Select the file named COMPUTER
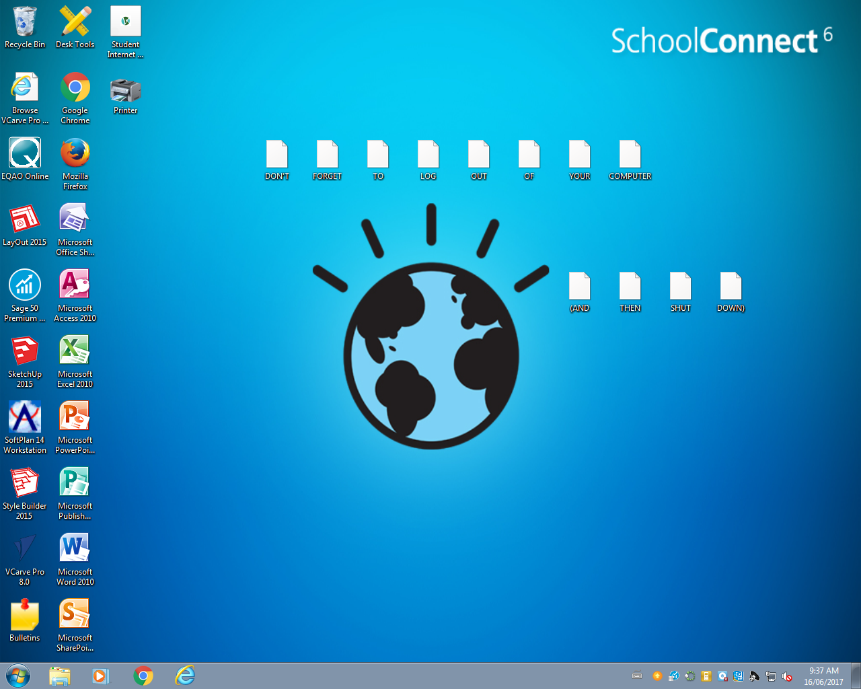Image resolution: width=861 pixels, height=689 pixels. 630,160
